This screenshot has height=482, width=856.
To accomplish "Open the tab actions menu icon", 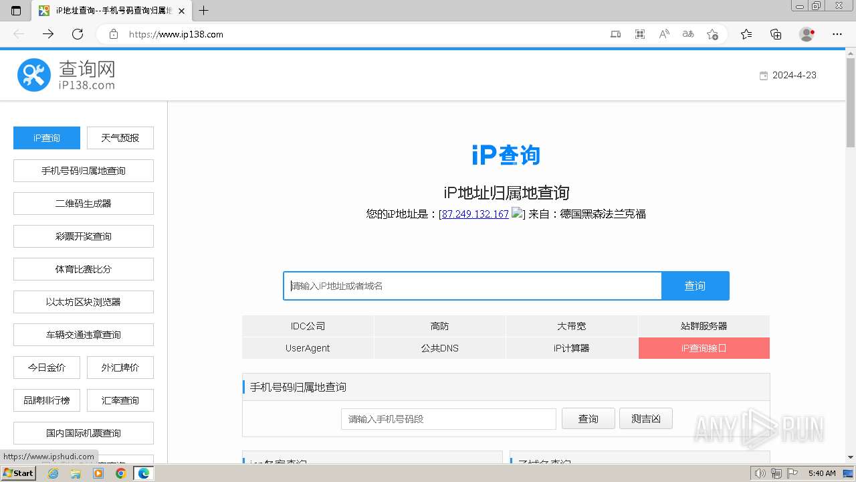I will [16, 11].
